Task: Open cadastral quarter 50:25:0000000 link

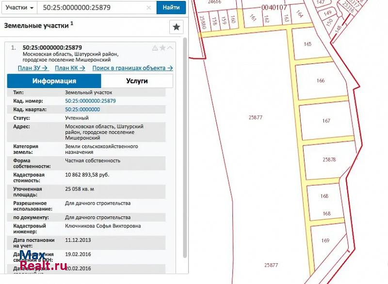Action: click(82, 109)
